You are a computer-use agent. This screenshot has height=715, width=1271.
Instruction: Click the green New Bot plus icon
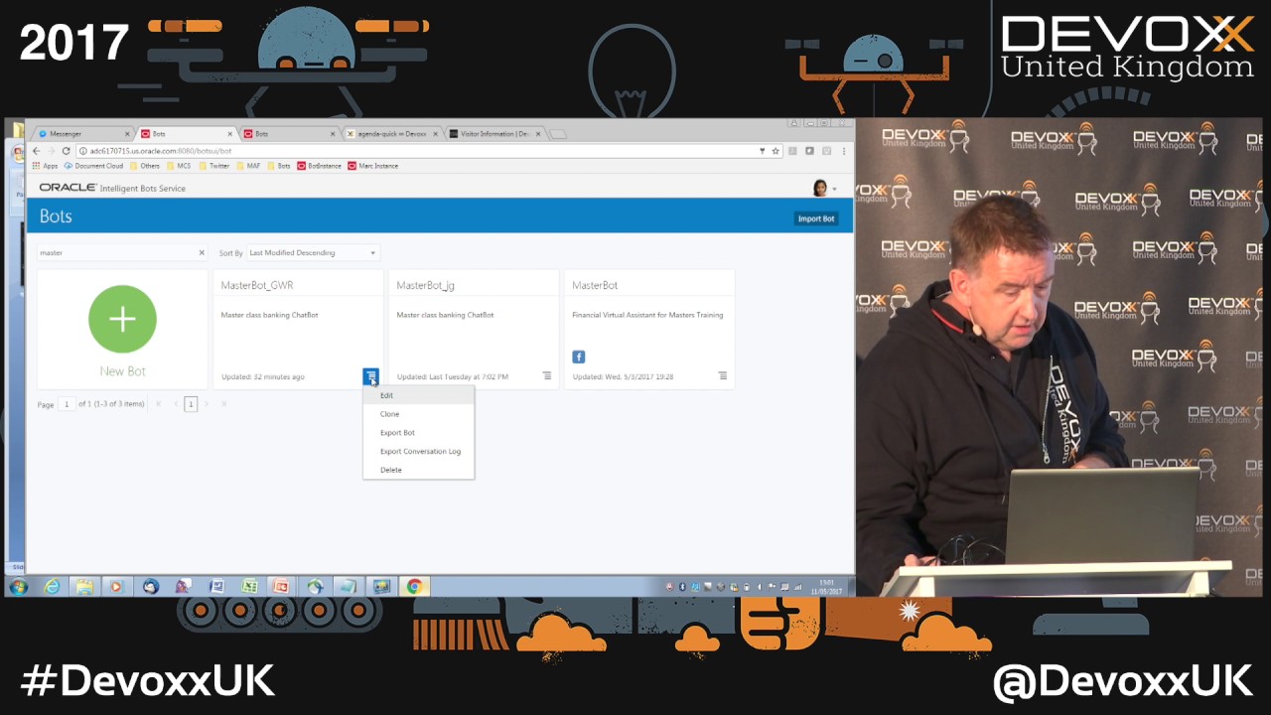click(x=122, y=319)
